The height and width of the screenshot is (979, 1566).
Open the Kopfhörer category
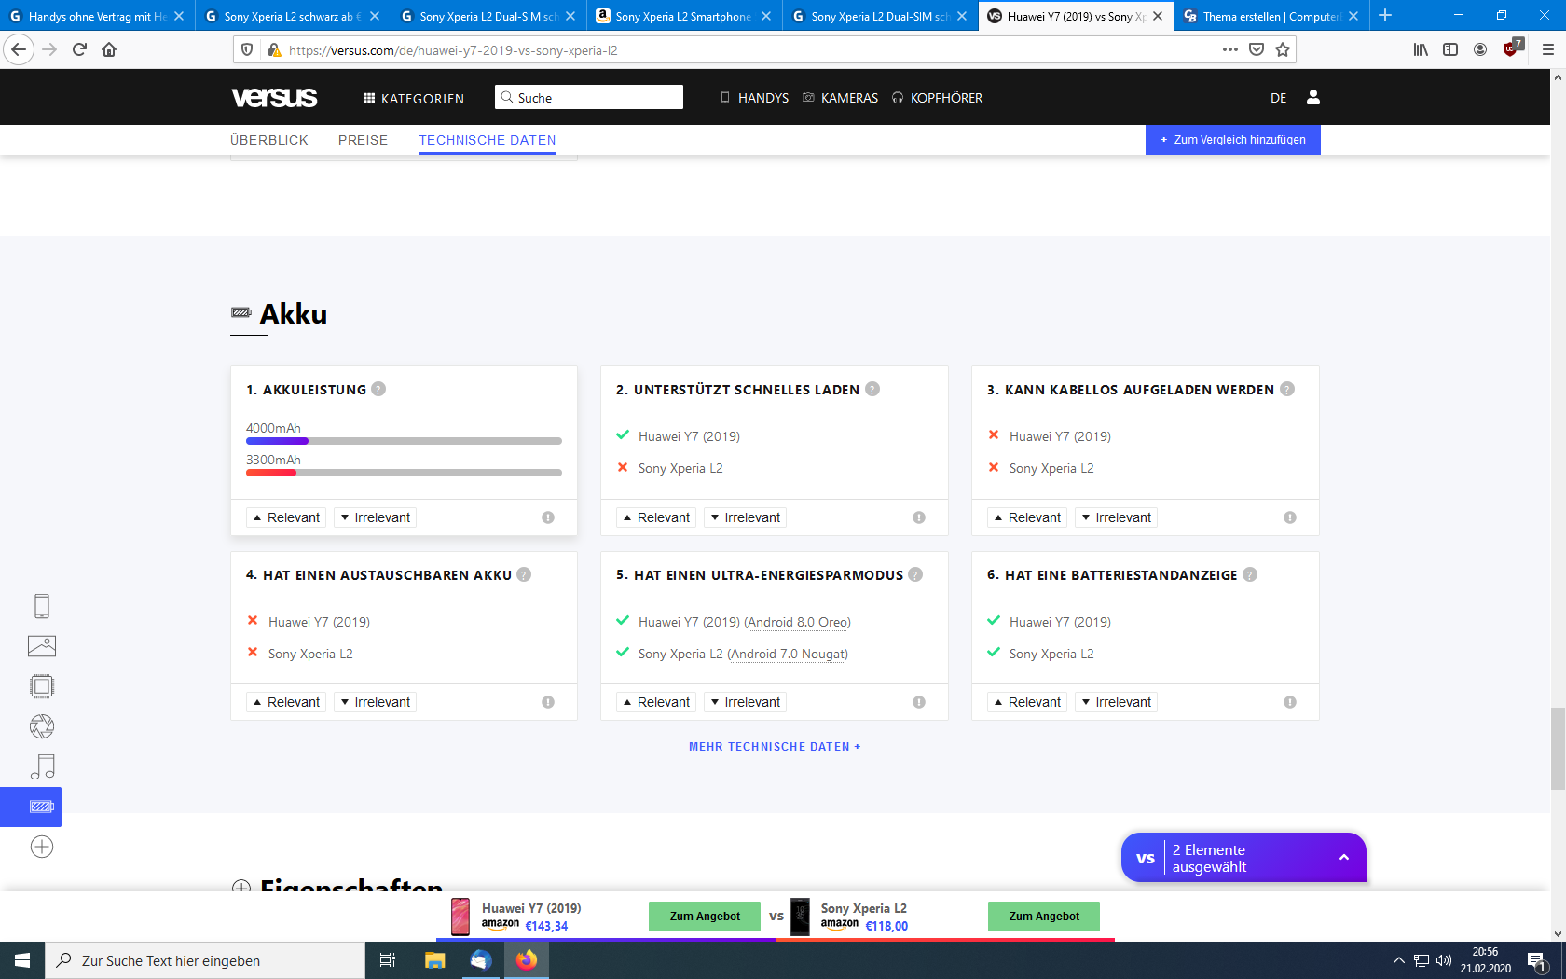click(937, 98)
